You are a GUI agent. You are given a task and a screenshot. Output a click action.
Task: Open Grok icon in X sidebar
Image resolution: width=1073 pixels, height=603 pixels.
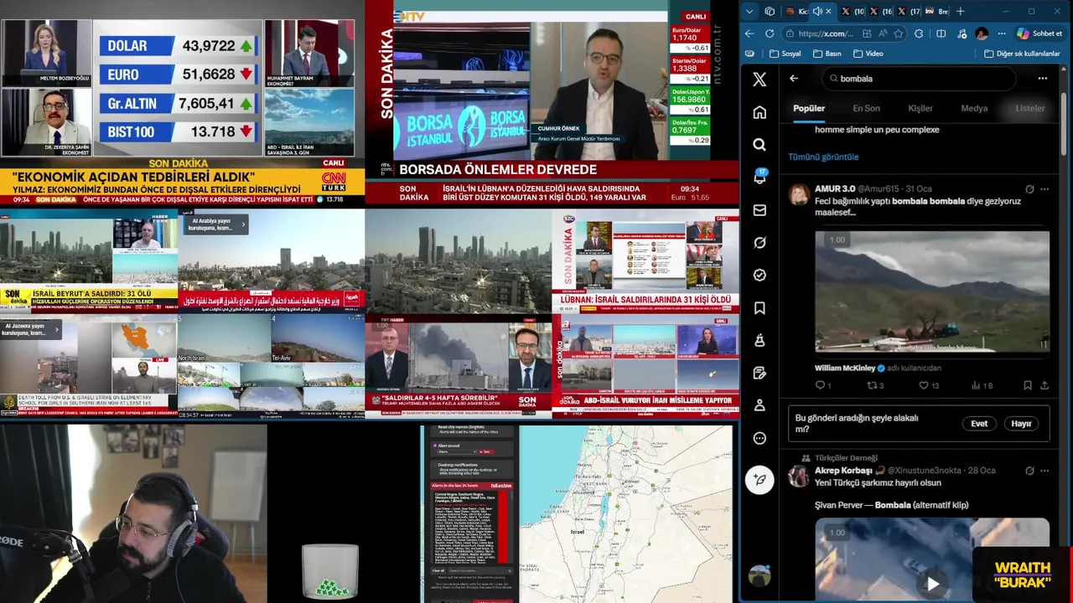pyautogui.click(x=759, y=243)
